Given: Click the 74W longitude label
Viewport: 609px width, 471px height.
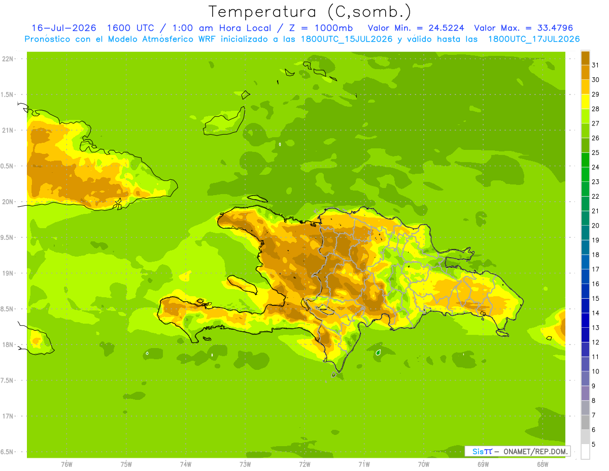Looking at the screenshot, I should point(186,464).
